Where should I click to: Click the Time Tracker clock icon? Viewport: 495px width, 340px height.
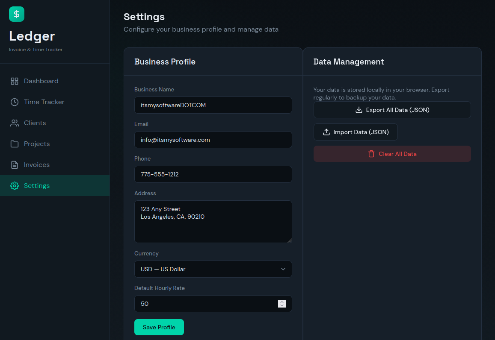coord(15,102)
